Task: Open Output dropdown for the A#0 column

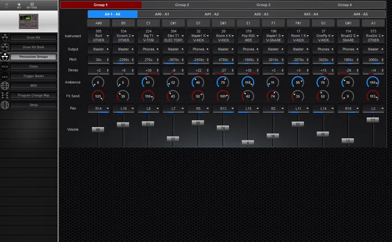Action: click(99, 49)
